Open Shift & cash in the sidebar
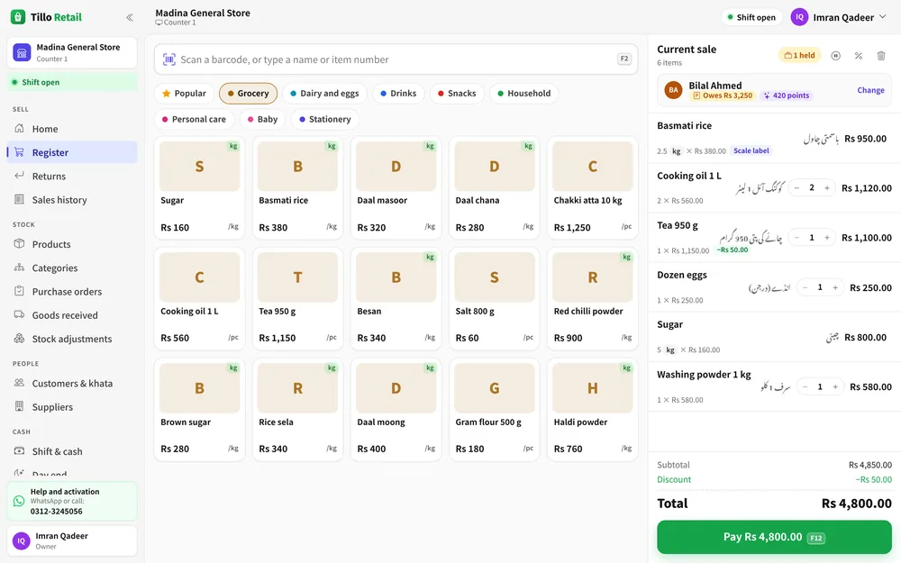This screenshot has width=901, height=563. coord(72,451)
